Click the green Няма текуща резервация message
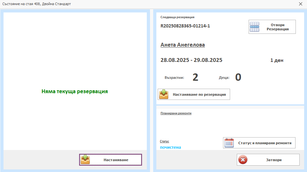The width and height of the screenshot is (307, 172). [75, 91]
